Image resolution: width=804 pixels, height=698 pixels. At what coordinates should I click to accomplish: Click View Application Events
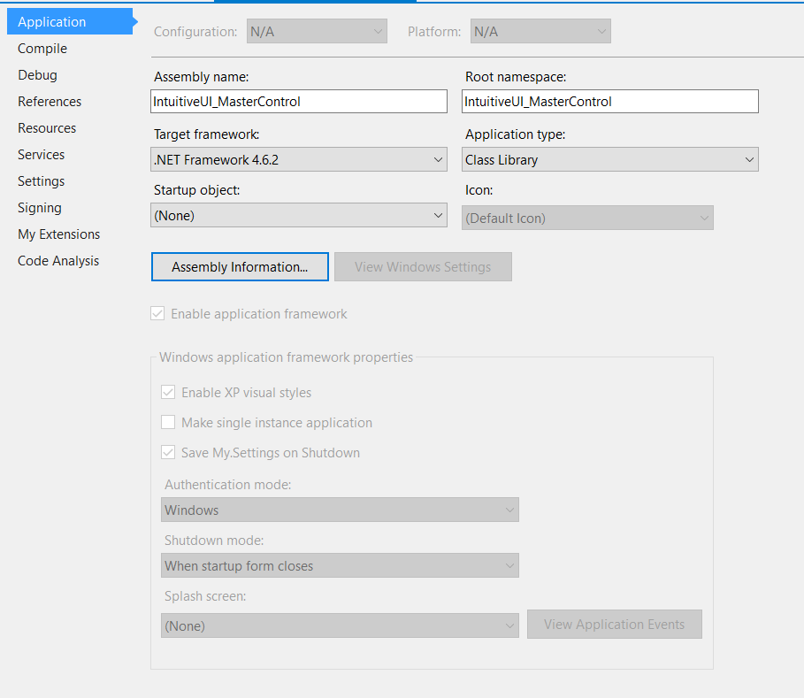point(614,624)
